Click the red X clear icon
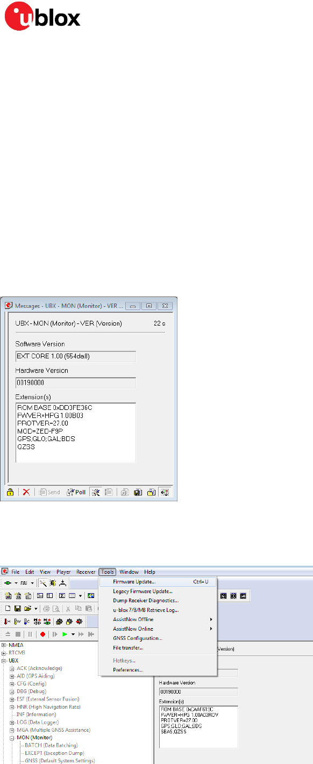 pyautogui.click(x=26, y=492)
